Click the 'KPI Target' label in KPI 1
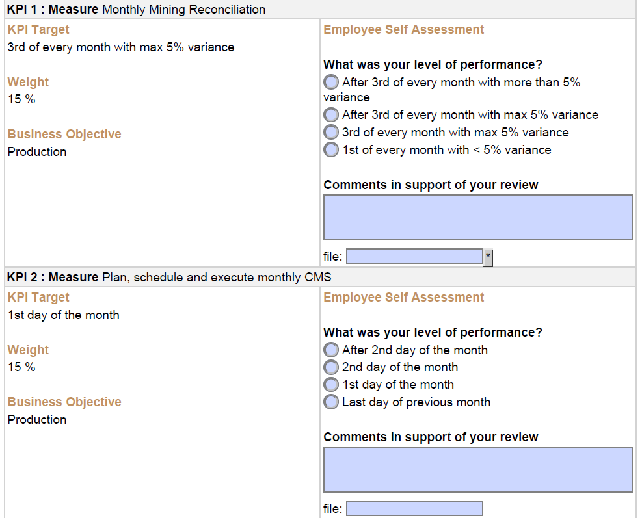Screen dimensions: 642x518 (x=38, y=29)
